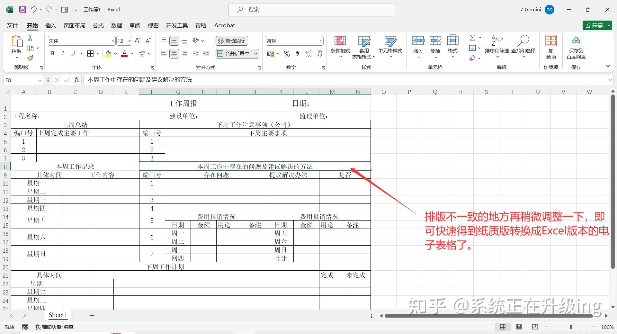The width and height of the screenshot is (617, 334).
Task: Click in the search box at the top
Action: pos(311,10)
